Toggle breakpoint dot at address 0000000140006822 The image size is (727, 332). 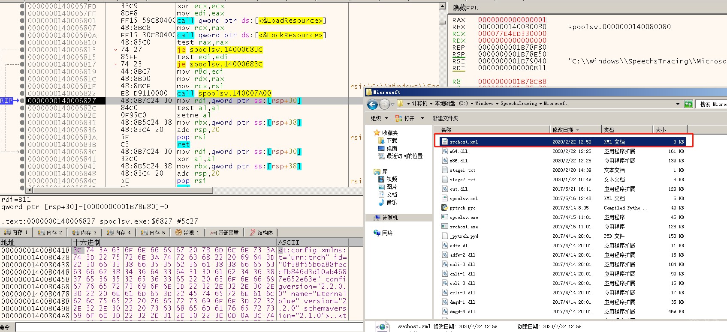click(22, 93)
